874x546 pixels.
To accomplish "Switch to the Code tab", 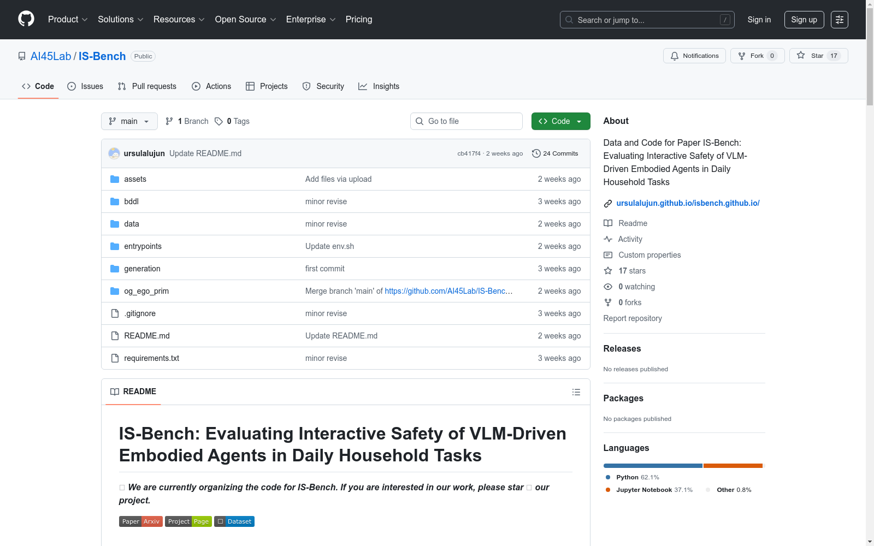I will (38, 86).
